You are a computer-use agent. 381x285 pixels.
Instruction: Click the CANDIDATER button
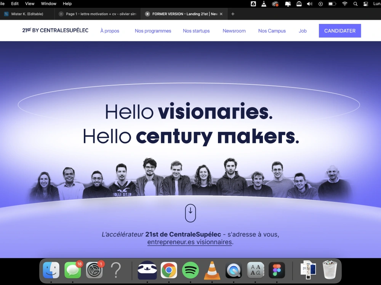tap(340, 31)
